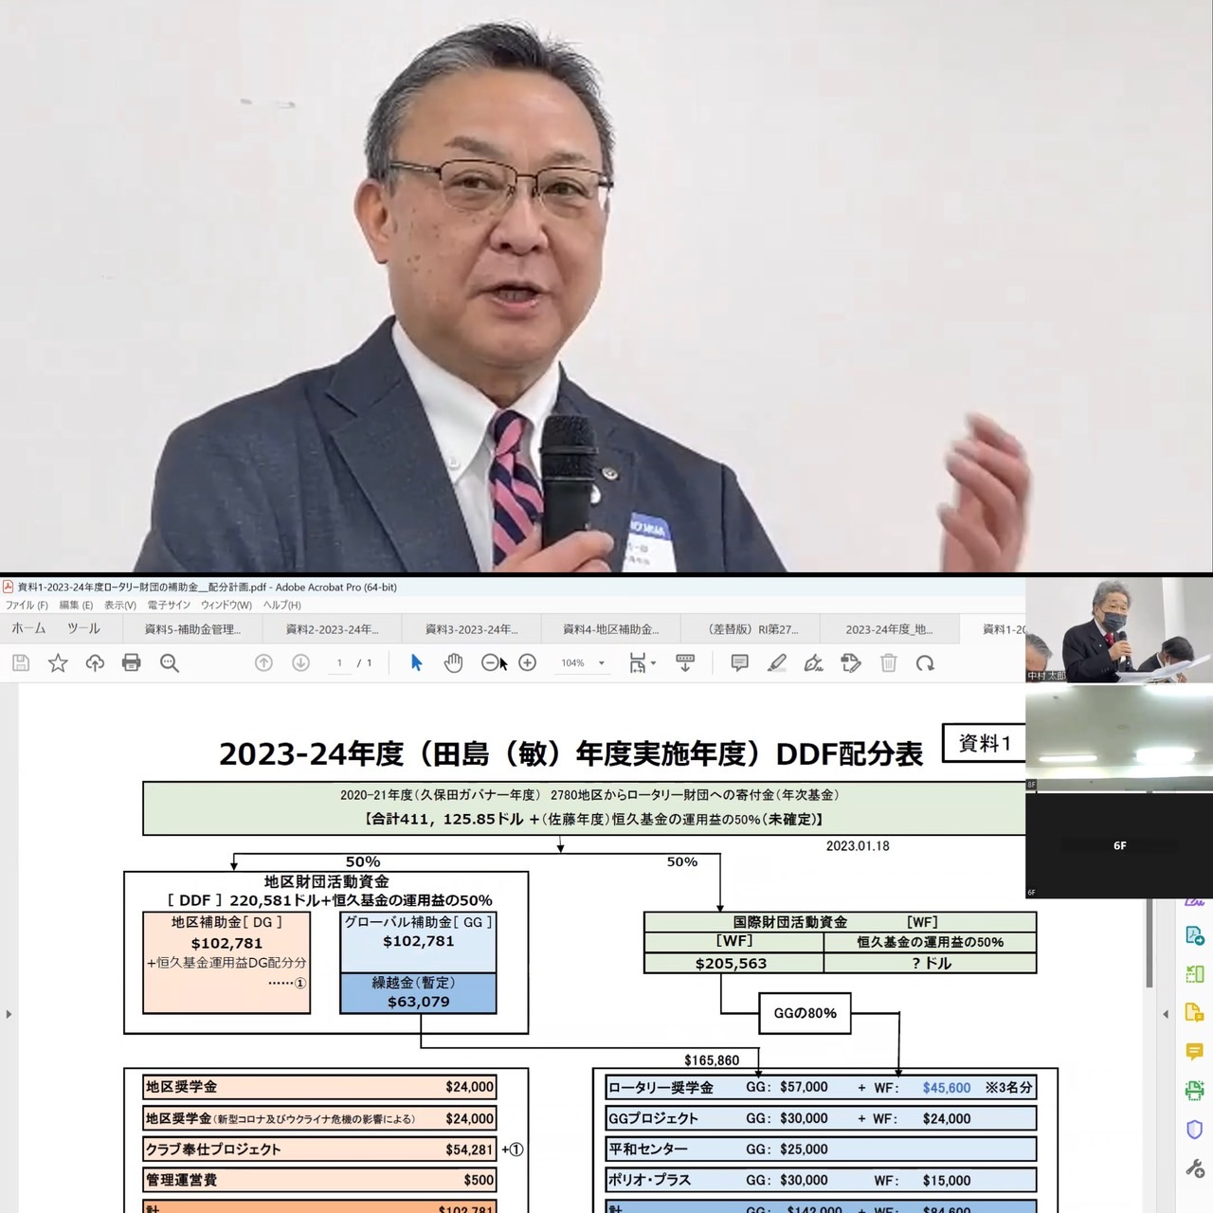Click the クラブ奉仕プロジェクト $54,281 row

tap(320, 1150)
